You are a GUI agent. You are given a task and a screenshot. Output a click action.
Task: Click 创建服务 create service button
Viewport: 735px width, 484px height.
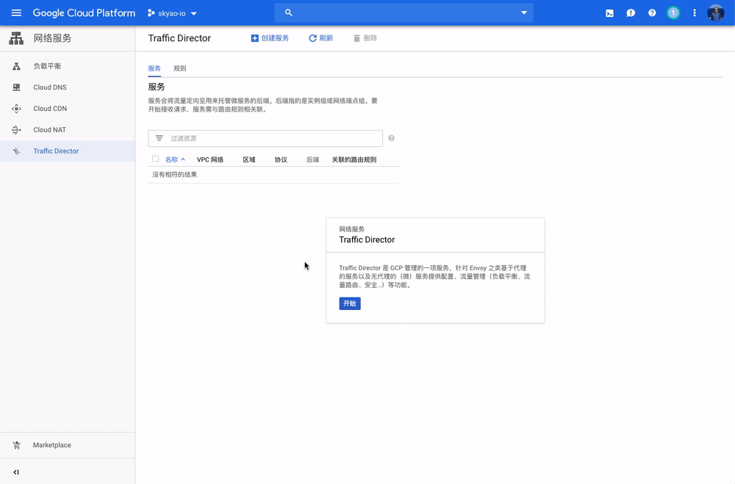click(x=270, y=38)
